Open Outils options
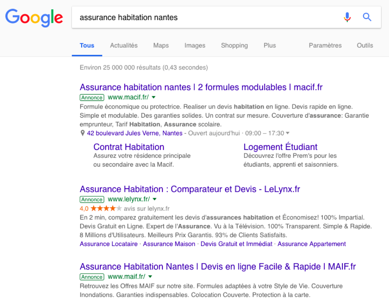 pyautogui.click(x=365, y=45)
